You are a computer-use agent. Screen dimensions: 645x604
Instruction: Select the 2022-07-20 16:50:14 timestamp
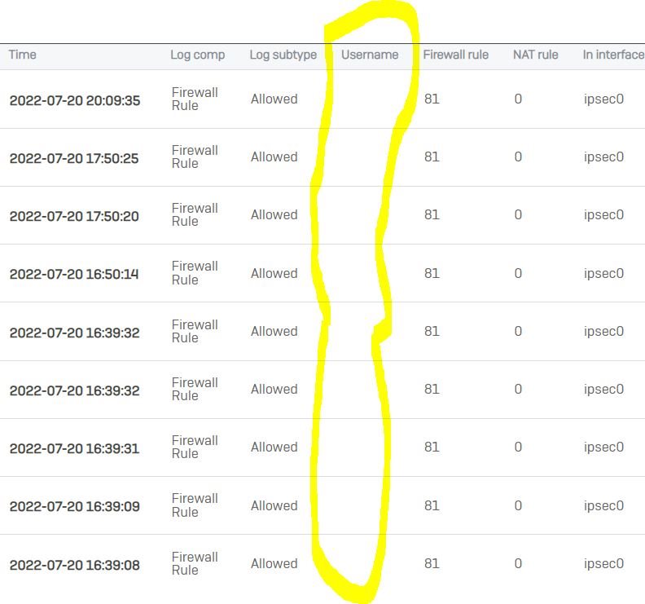click(x=74, y=274)
